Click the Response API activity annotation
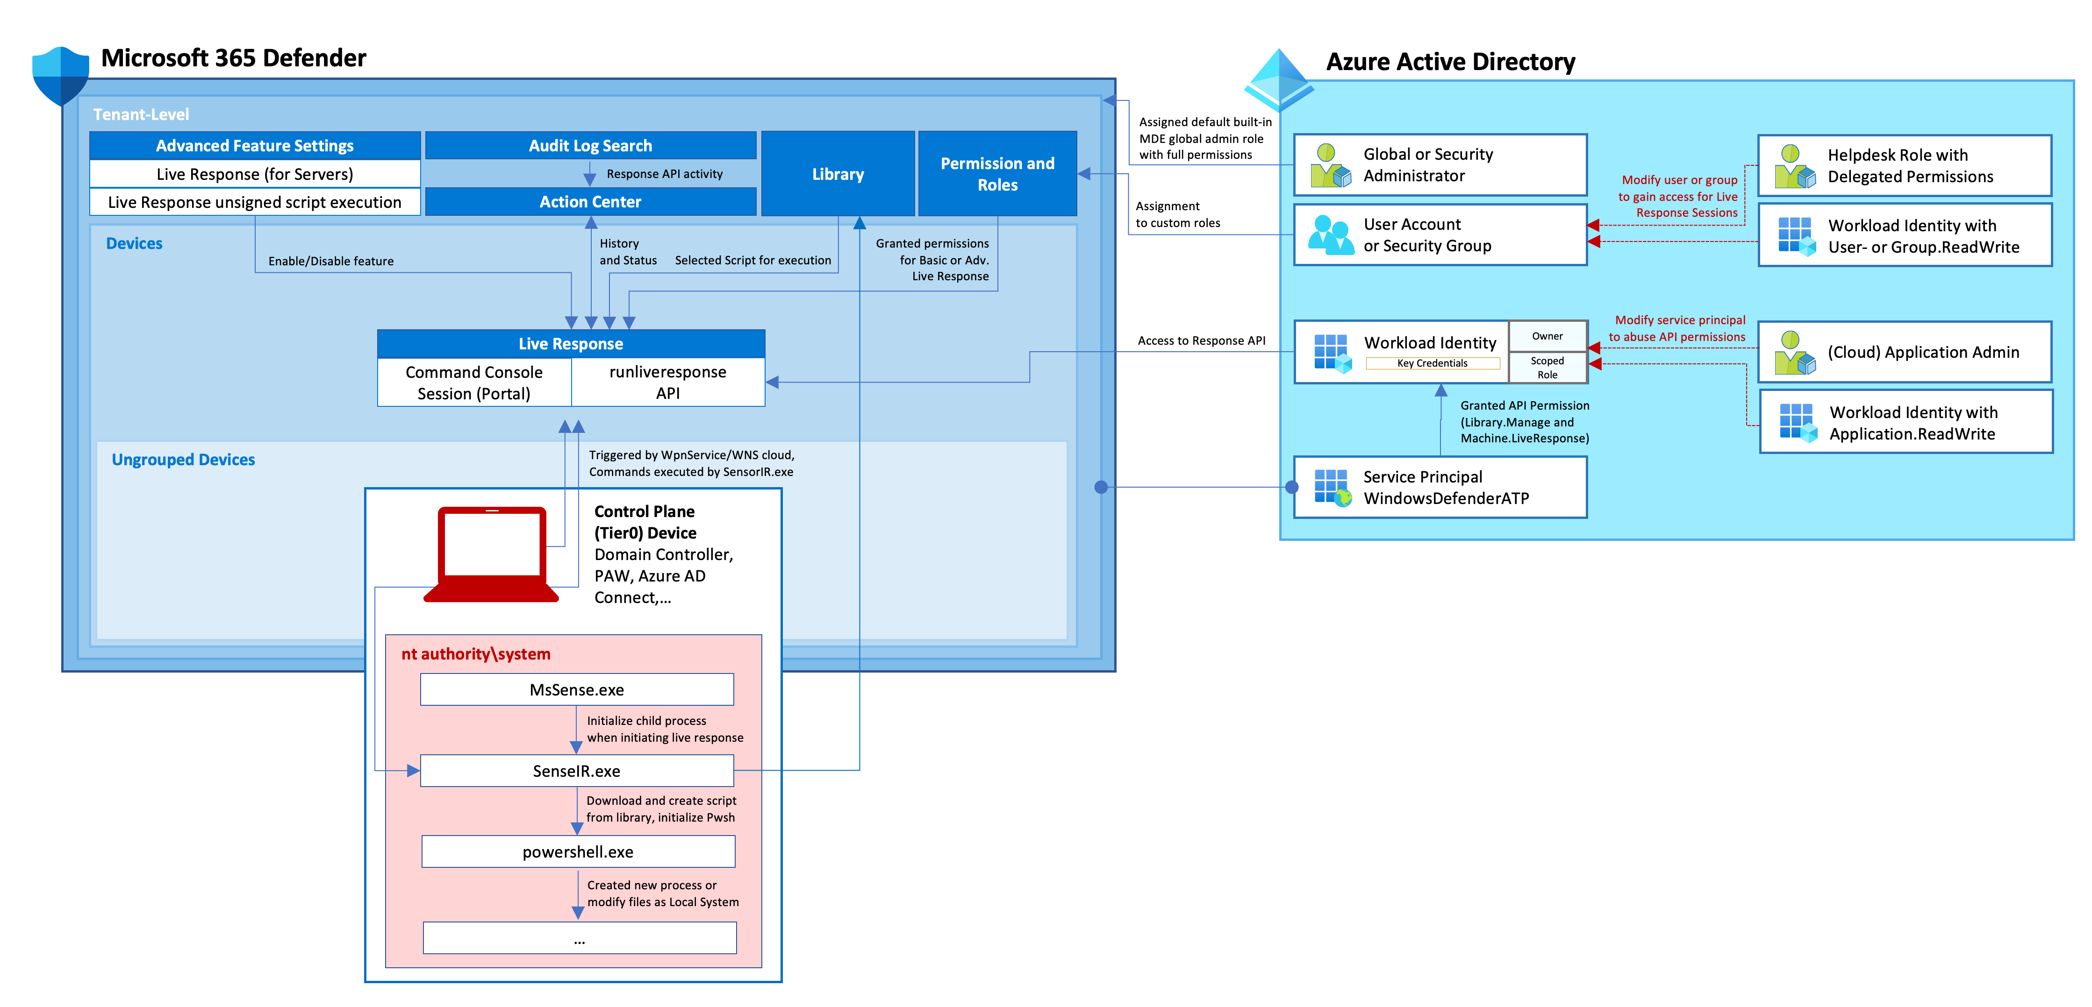The image size is (2092, 1007). 664,174
